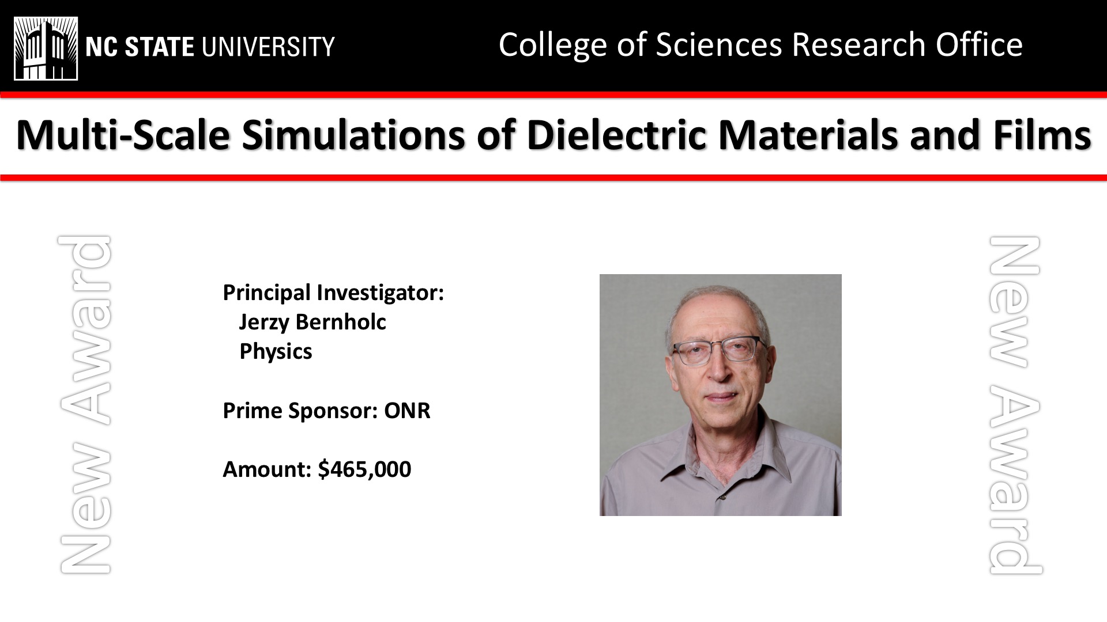This screenshot has width=1107, height=622.
Task: Click the investigator portrait photo
Action: pyautogui.click(x=721, y=395)
